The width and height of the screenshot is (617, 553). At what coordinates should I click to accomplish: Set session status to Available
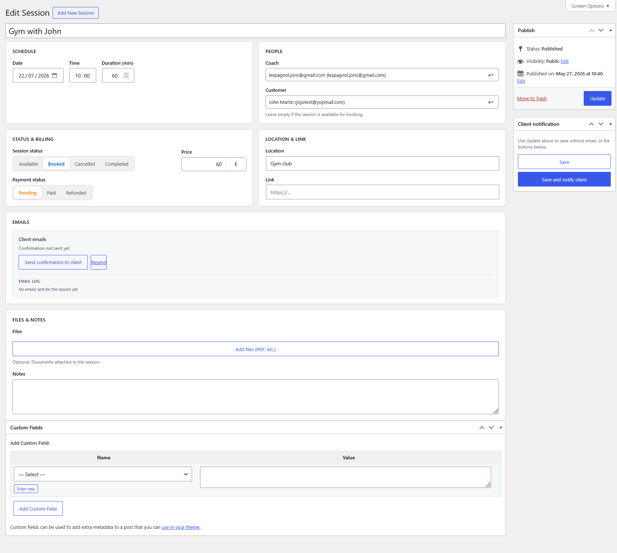[x=28, y=164]
